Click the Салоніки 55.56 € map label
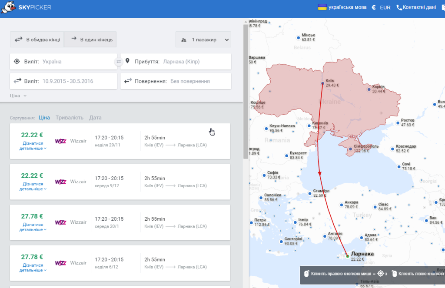Screen dimensions: 445x288 click(273, 198)
